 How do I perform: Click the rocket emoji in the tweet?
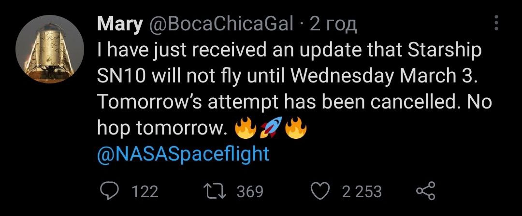(x=272, y=128)
